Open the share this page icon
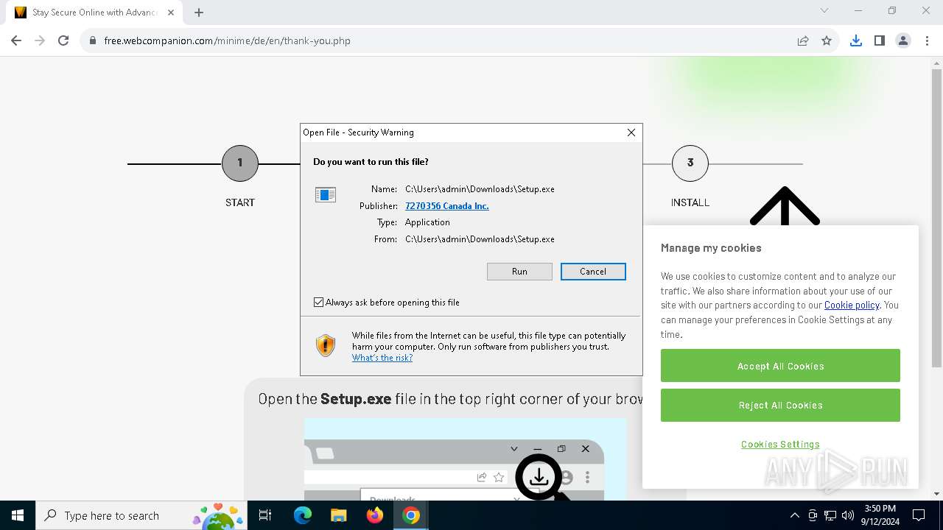This screenshot has width=943, height=530. click(803, 40)
